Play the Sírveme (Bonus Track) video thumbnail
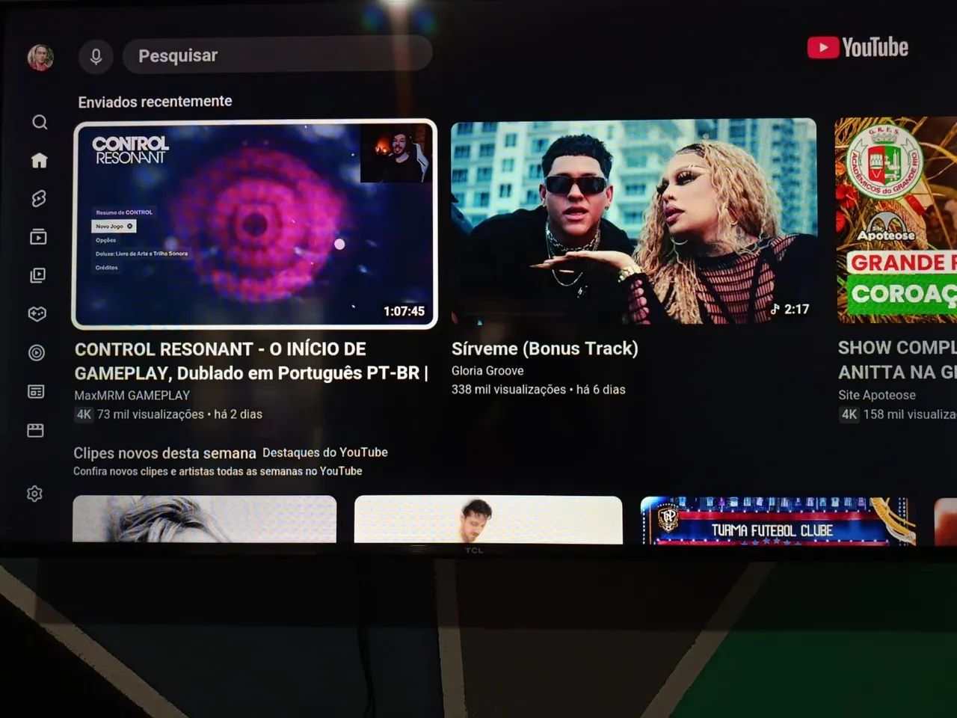Image resolution: width=957 pixels, height=718 pixels. click(633, 221)
